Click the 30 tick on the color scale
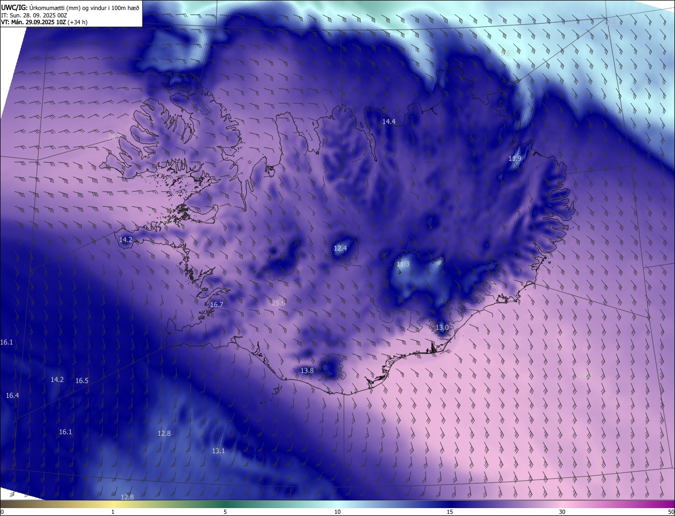Screen dimensions: 675x516 pos(562,512)
